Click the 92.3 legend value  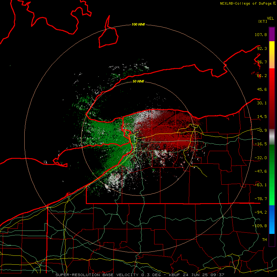(262, 48)
